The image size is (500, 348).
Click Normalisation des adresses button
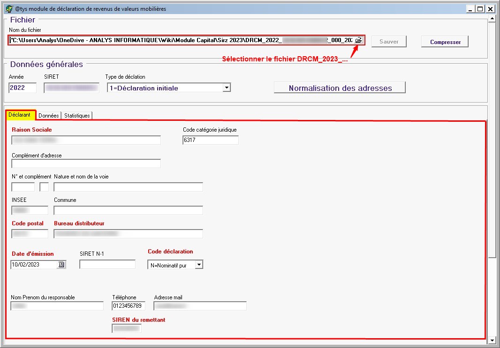coord(340,88)
